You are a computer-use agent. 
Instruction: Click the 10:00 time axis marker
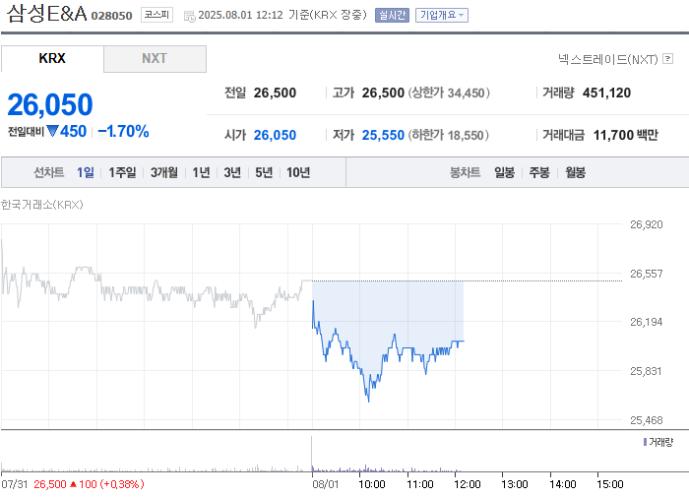(x=372, y=484)
